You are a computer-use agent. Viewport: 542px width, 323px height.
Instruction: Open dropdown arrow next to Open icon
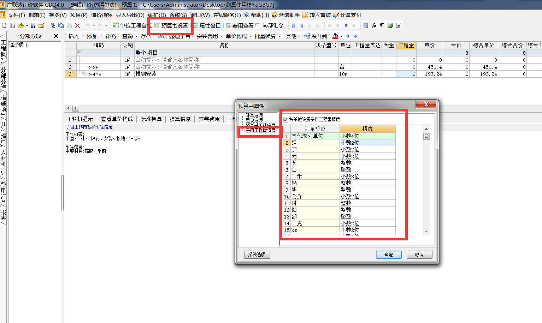click(x=27, y=25)
